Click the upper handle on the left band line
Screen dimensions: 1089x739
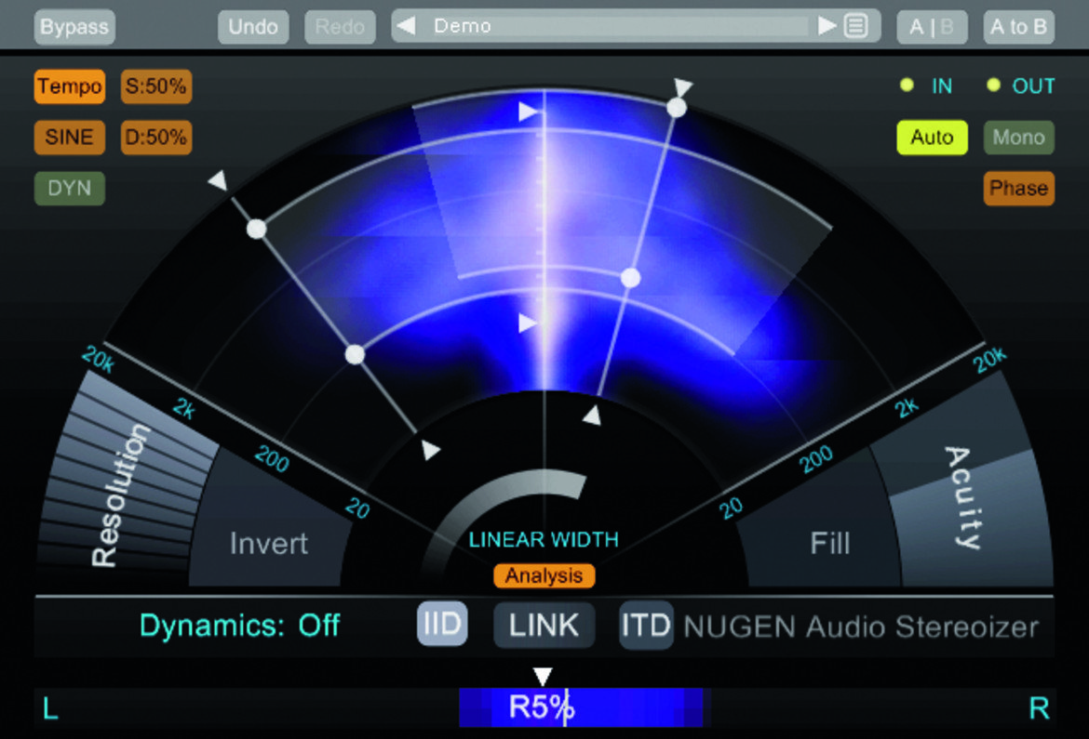(256, 229)
